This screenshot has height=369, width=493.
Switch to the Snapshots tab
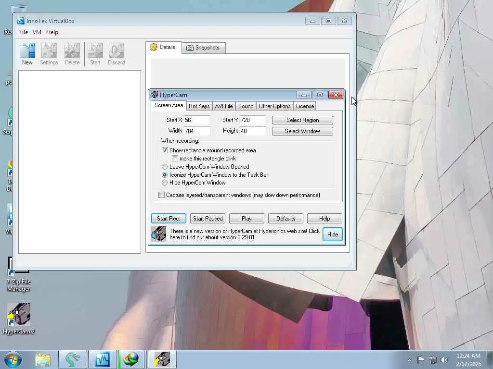tap(203, 48)
